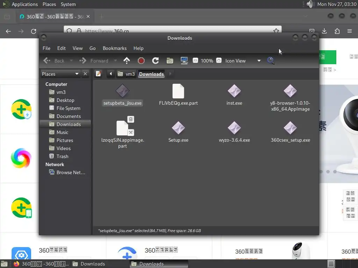Zoom out with the minus icon

tap(195, 60)
